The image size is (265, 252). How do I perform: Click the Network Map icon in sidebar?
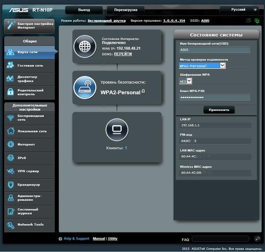[10, 52]
